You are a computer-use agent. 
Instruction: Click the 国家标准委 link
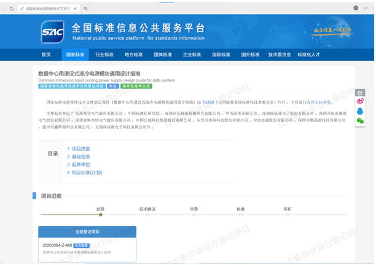click(321, 102)
